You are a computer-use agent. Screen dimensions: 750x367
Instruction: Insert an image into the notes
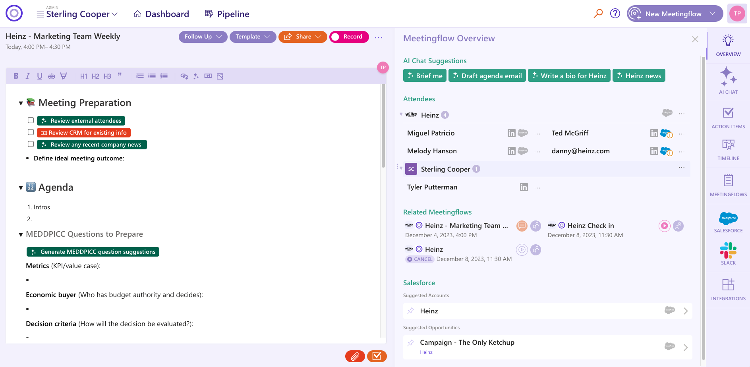(220, 76)
